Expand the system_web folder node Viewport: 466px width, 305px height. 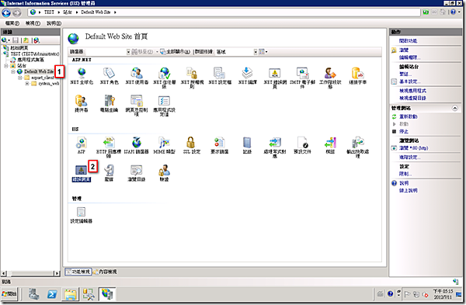coord(26,84)
